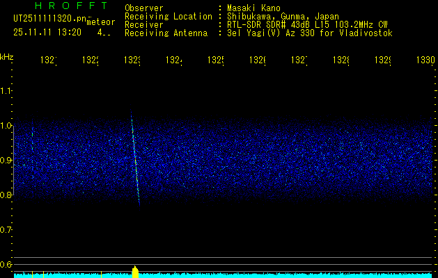This screenshot has height=278, width=438.
Task: Click the 1330 time axis label
Action: [x=425, y=61]
